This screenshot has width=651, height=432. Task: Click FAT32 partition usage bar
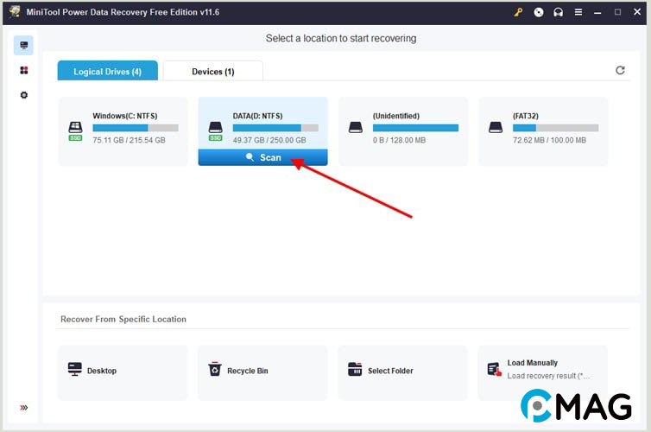[555, 128]
